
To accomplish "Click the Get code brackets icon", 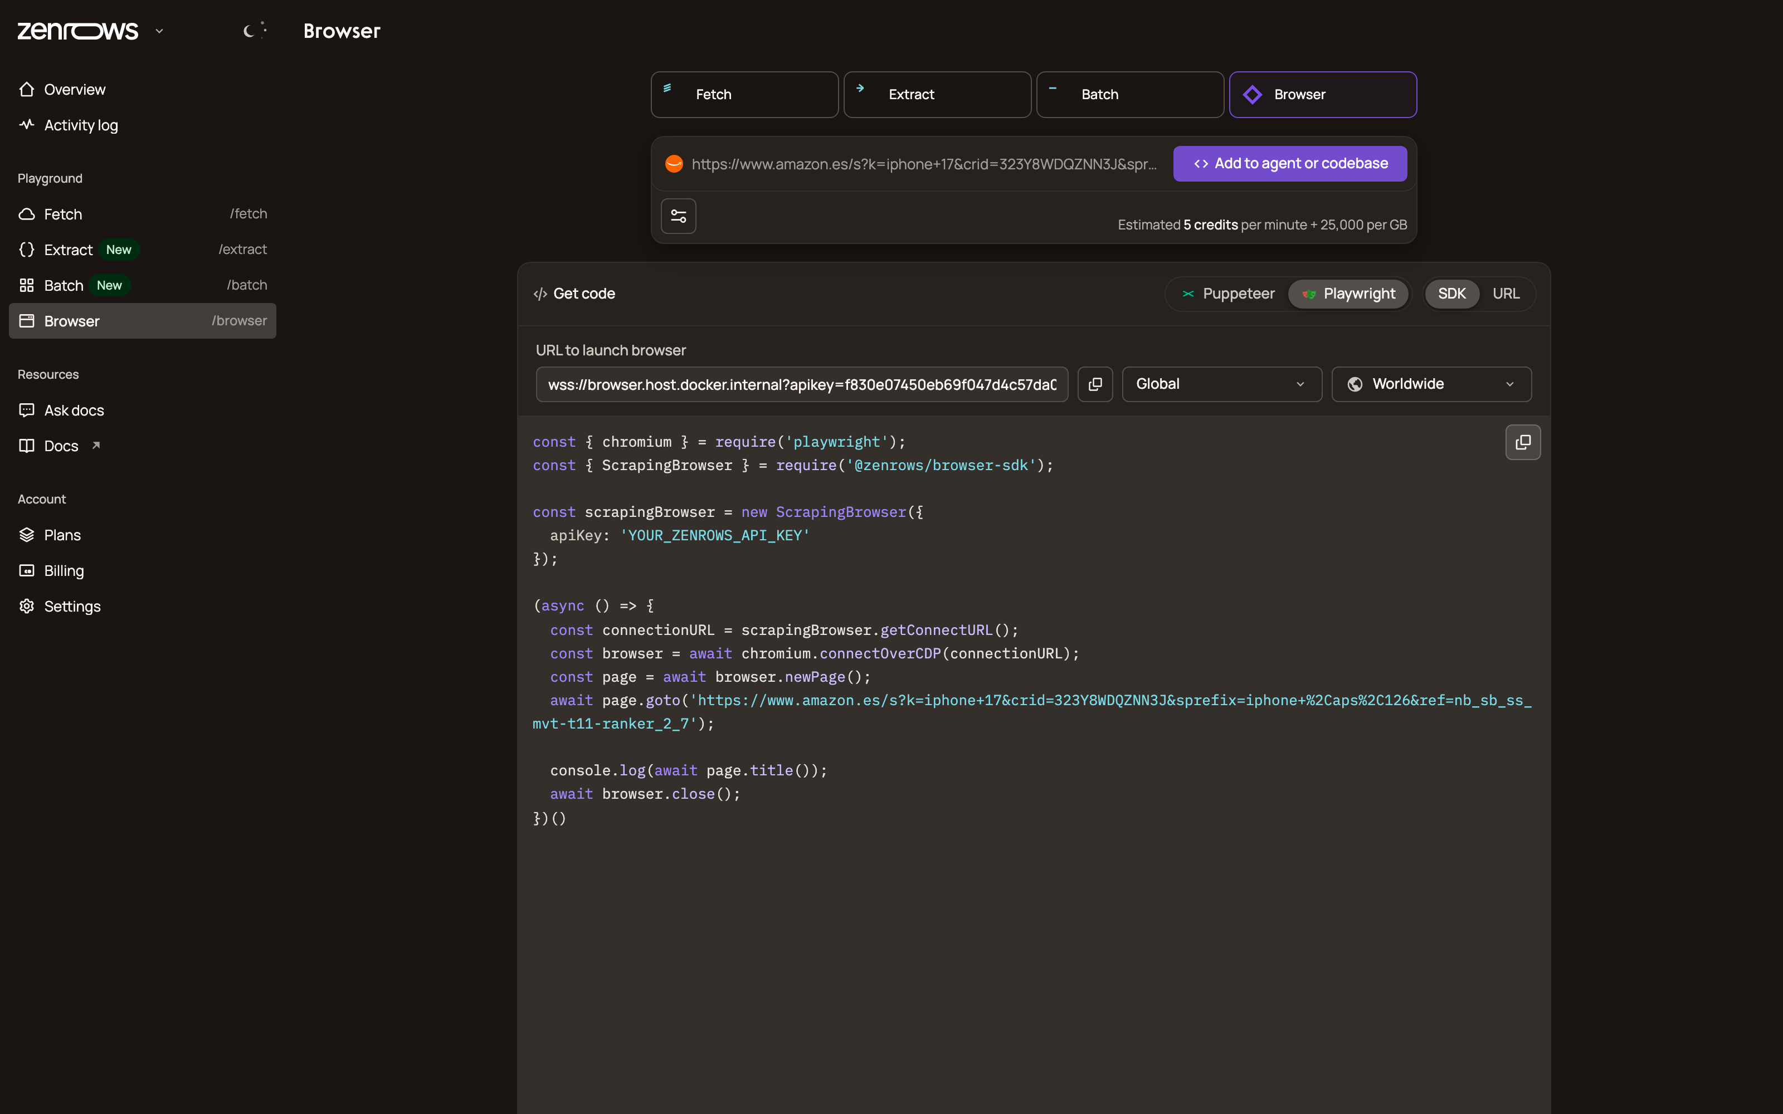I will pos(540,294).
